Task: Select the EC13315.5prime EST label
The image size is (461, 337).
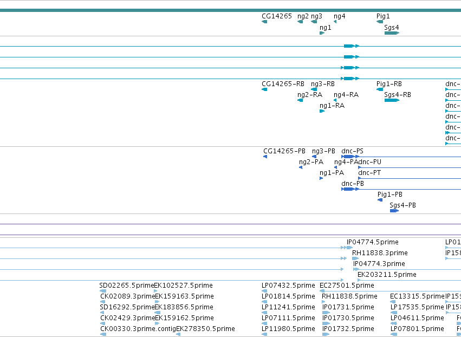Action: pos(417,296)
